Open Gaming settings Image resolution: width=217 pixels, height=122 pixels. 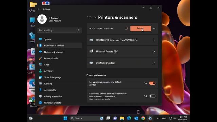click(60, 84)
